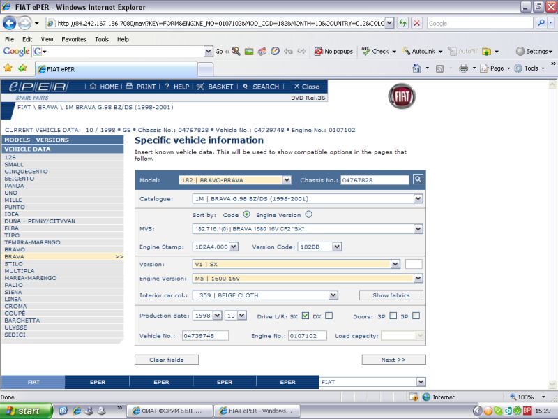558x419 pixels.
Task: Click the chassis number search magnifier icon
Action: tap(417, 179)
